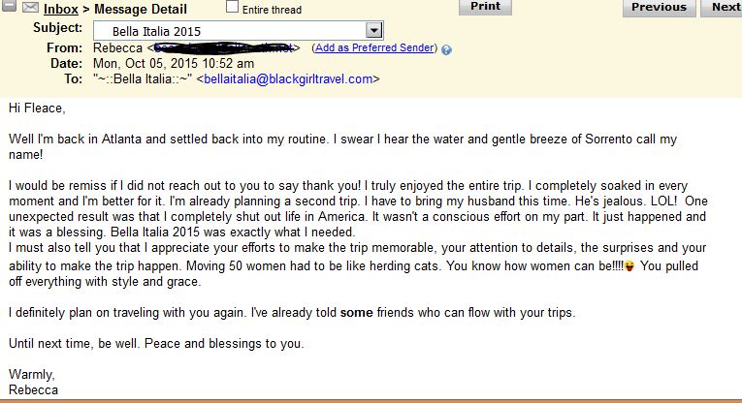
Task: Click the Print button
Action: [x=485, y=7]
